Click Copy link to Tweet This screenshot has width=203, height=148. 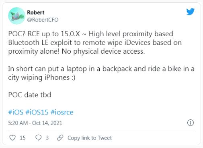coord(90,138)
